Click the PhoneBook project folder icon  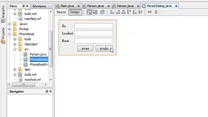(15, 34)
